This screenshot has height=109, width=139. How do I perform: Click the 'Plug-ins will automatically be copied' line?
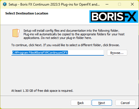point(74,34)
